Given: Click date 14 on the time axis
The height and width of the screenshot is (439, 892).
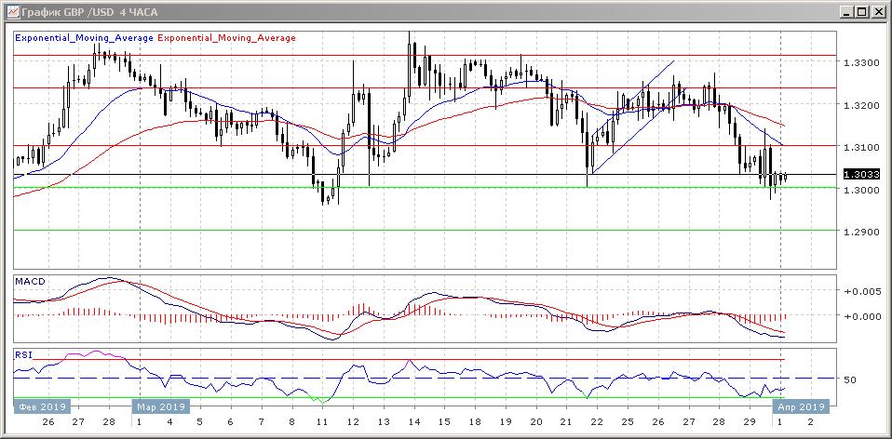Looking at the screenshot, I should pos(412,422).
